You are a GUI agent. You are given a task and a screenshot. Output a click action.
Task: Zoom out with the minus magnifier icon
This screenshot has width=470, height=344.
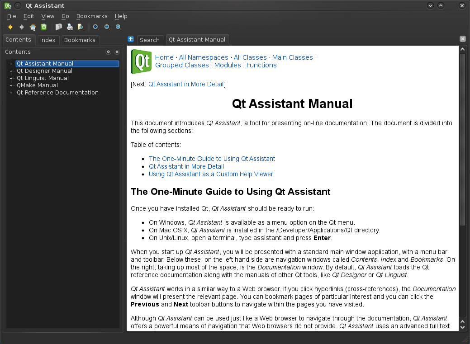click(x=107, y=27)
